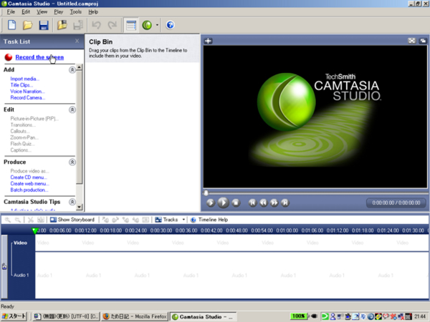Click the timeline zoom in magnifier
The height and width of the screenshot is (322, 430).
[x=8, y=220]
